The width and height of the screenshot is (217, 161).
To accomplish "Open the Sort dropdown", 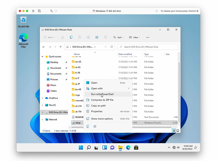I will [x=119, y=37].
